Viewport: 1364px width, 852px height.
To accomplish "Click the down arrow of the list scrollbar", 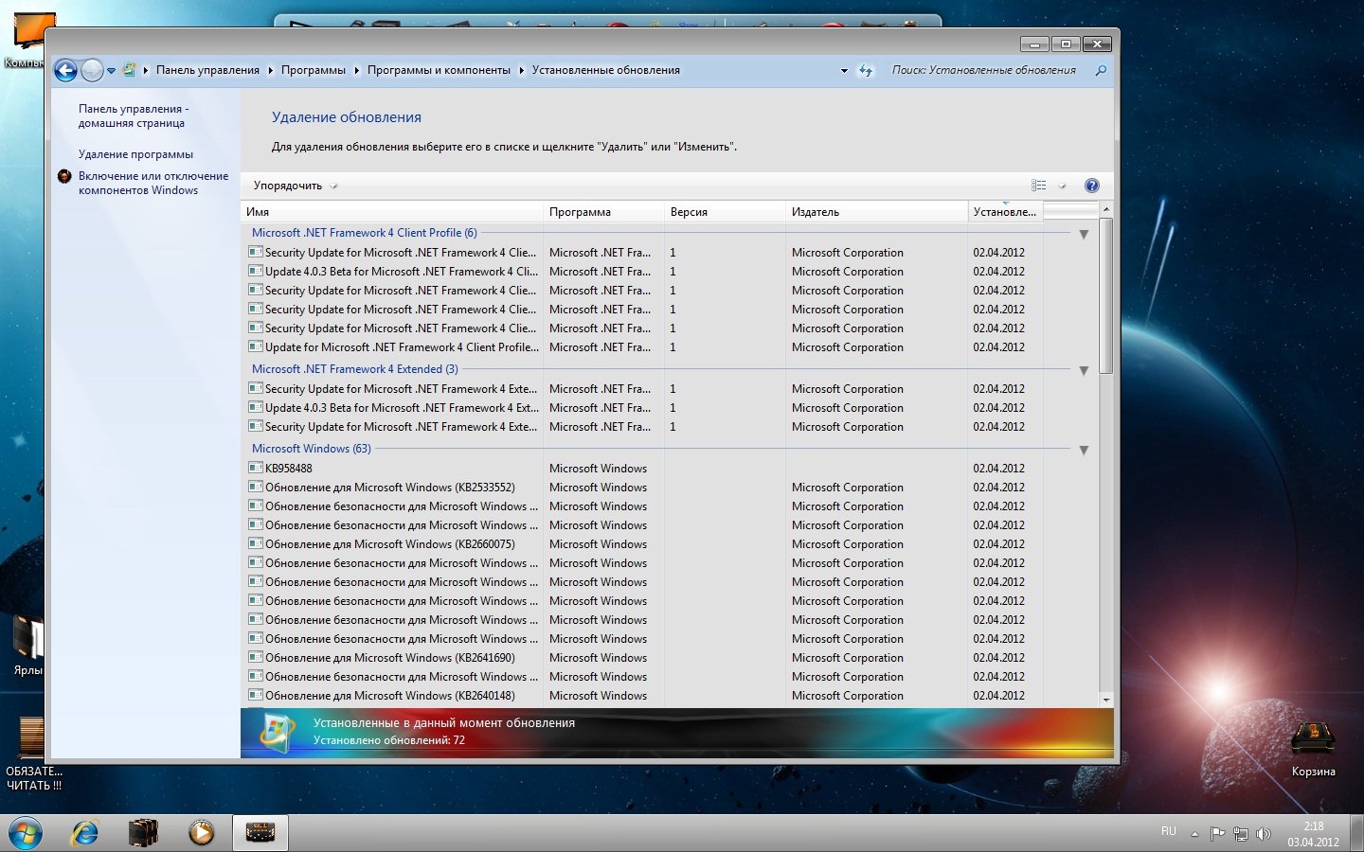I will 1105,700.
